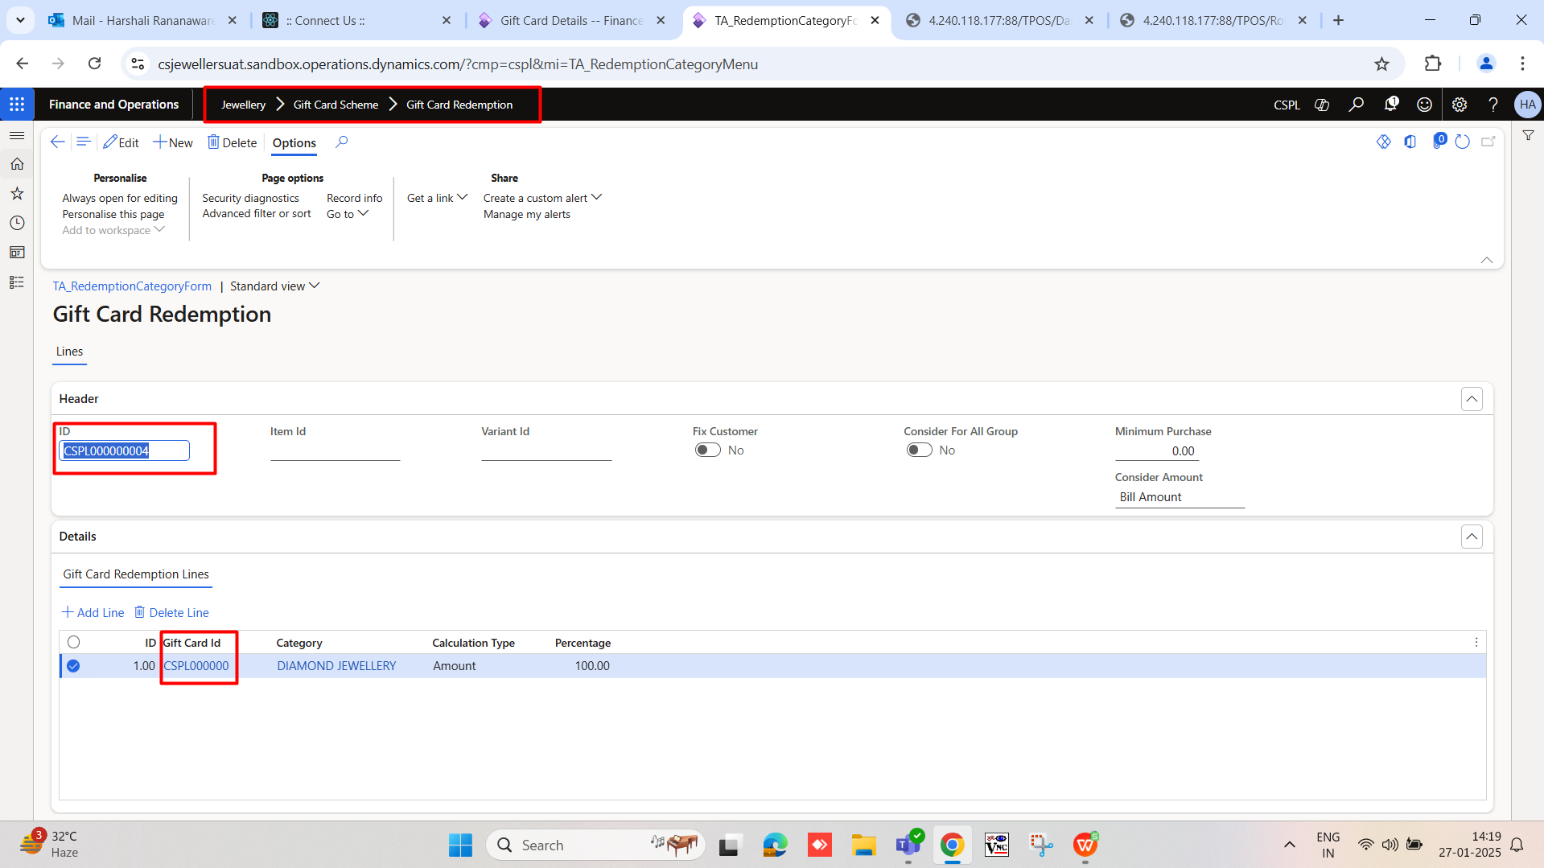
Task: Open grid options vertical dots
Action: click(1476, 642)
